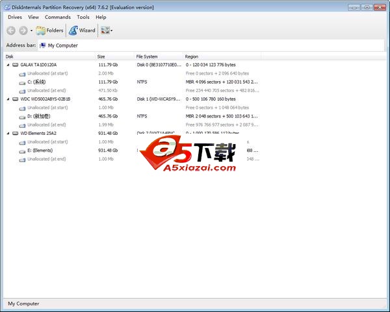The height and width of the screenshot is (312, 390).
Task: Click region '0 - 500 106 780 160 bytes'
Action: pyautogui.click(x=211, y=99)
